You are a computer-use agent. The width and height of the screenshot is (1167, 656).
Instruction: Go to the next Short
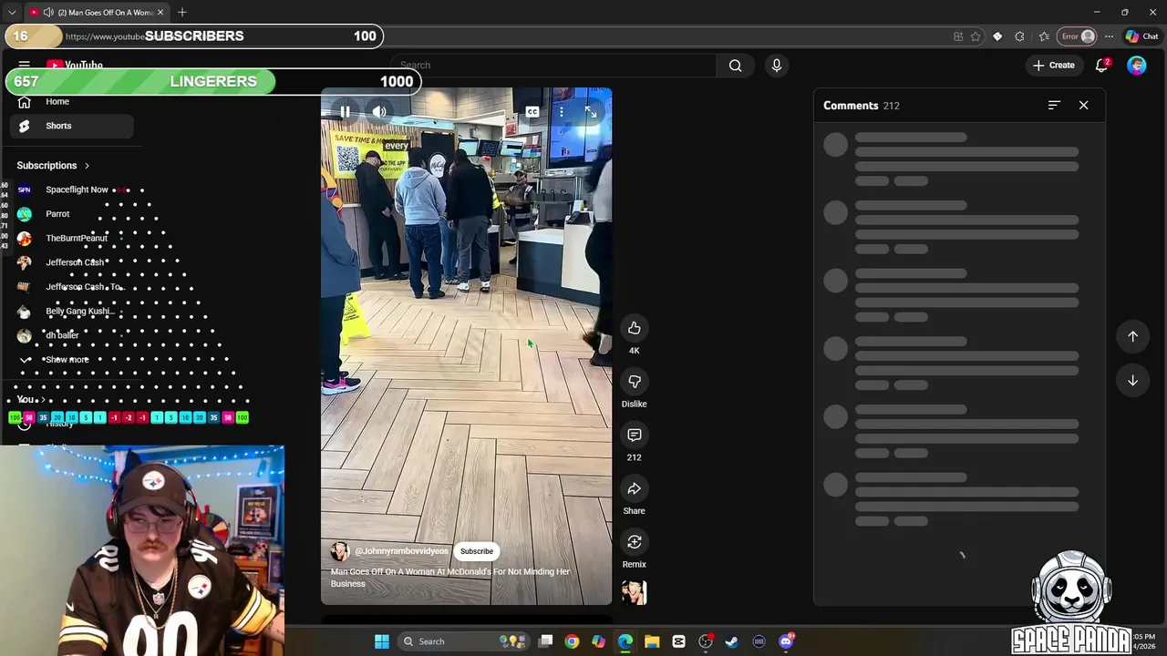click(1132, 380)
